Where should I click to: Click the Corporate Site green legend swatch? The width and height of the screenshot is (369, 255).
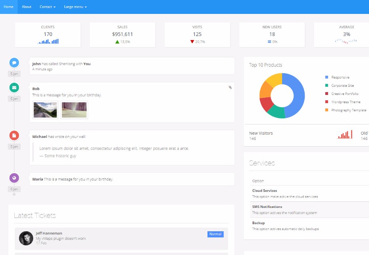[x=327, y=86]
